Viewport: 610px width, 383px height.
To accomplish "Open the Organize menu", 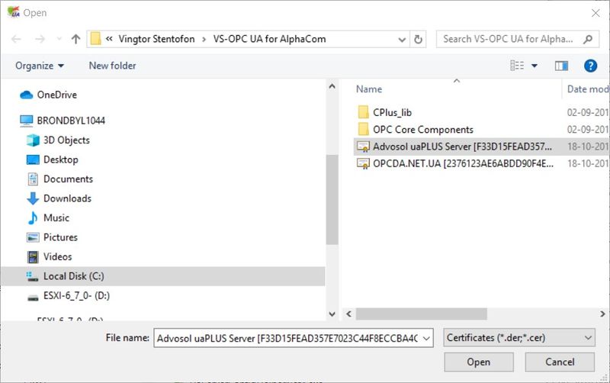I will tap(40, 66).
